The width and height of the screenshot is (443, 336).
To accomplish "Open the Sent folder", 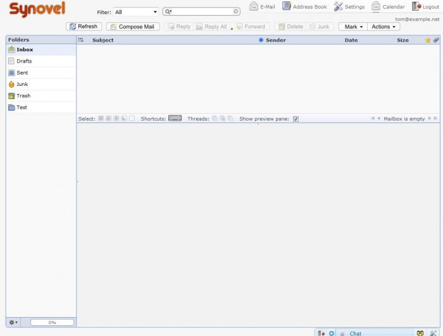I will coord(41,73).
